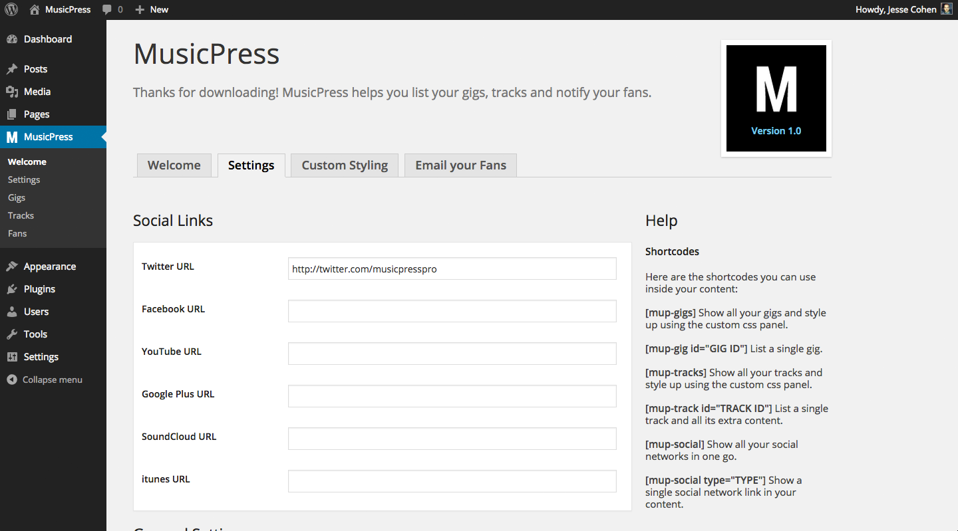Open the Pages menu label

point(37,114)
